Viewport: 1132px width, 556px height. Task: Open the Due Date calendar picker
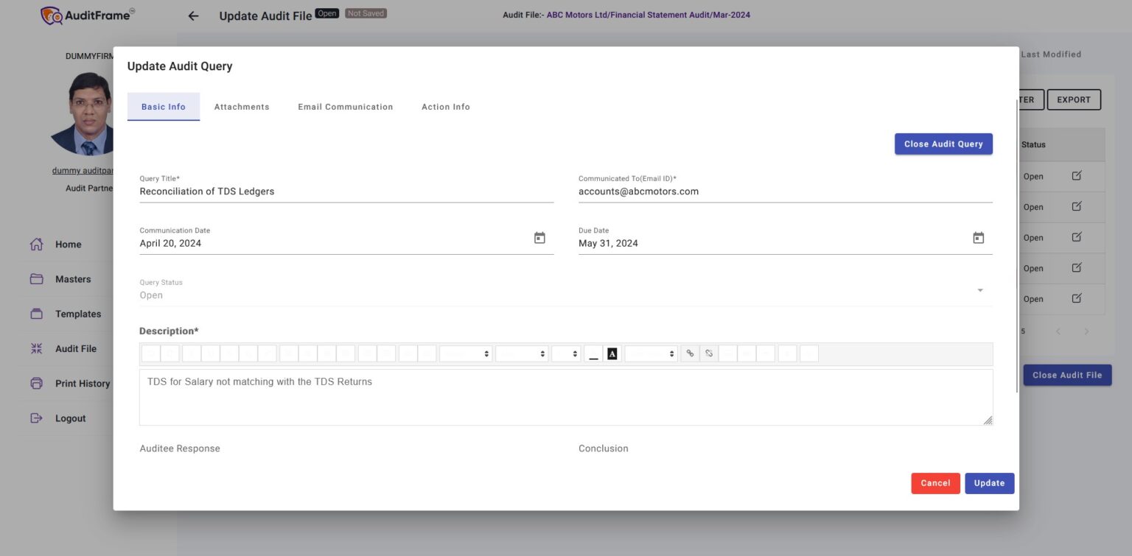click(978, 237)
